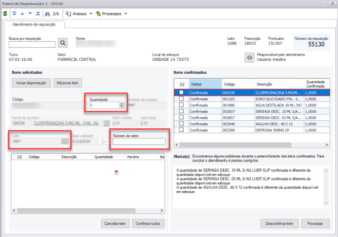Click the Quantidade column header in left grid
Viewport: 338px width, 237px height.
tap(108, 157)
